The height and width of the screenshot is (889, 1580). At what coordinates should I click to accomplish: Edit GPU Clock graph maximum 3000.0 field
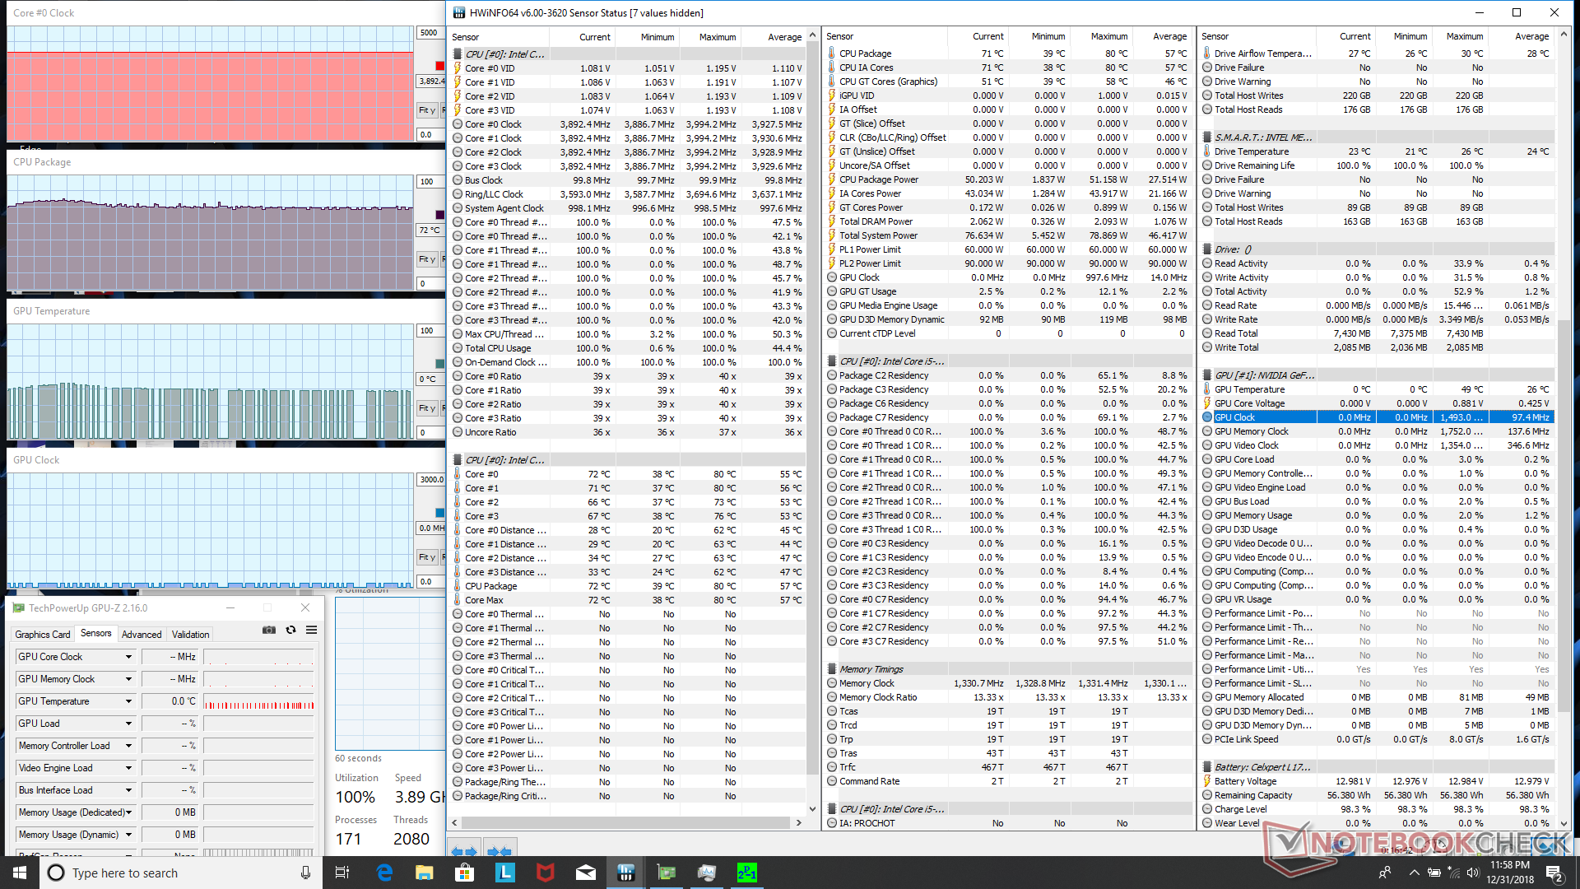coord(431,479)
